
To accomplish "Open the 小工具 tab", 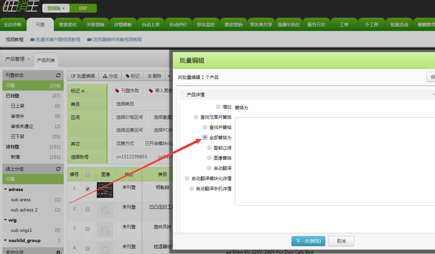I will point(372,25).
